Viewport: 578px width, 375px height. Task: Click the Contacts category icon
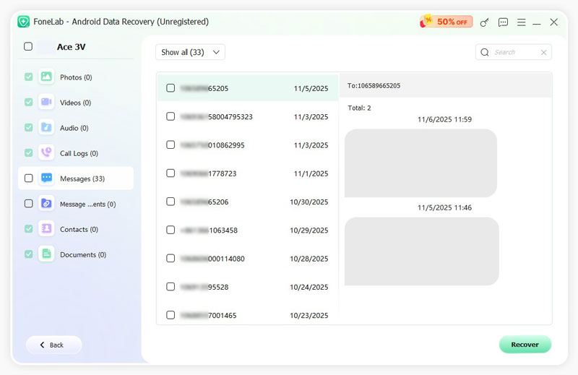[46, 229]
